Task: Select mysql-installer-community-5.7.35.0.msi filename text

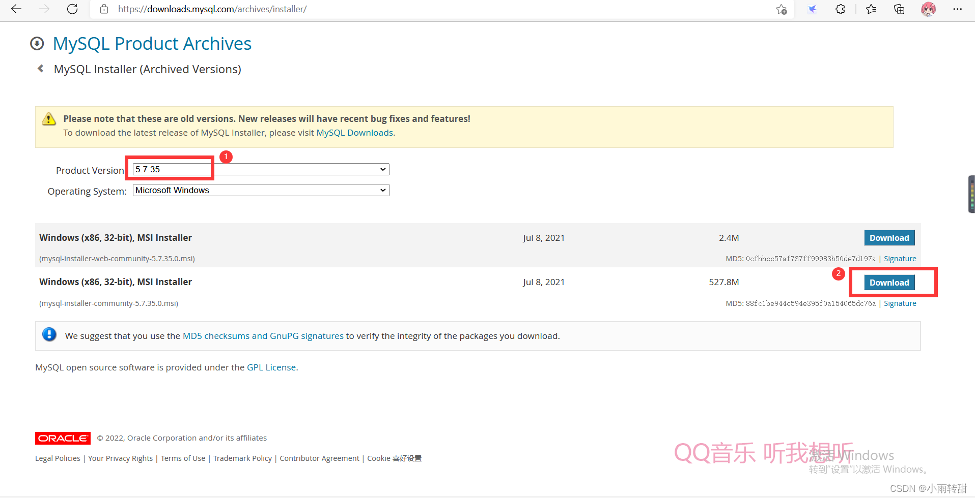Action: pyautogui.click(x=108, y=303)
